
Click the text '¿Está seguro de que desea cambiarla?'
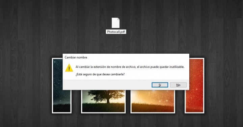[100, 74]
